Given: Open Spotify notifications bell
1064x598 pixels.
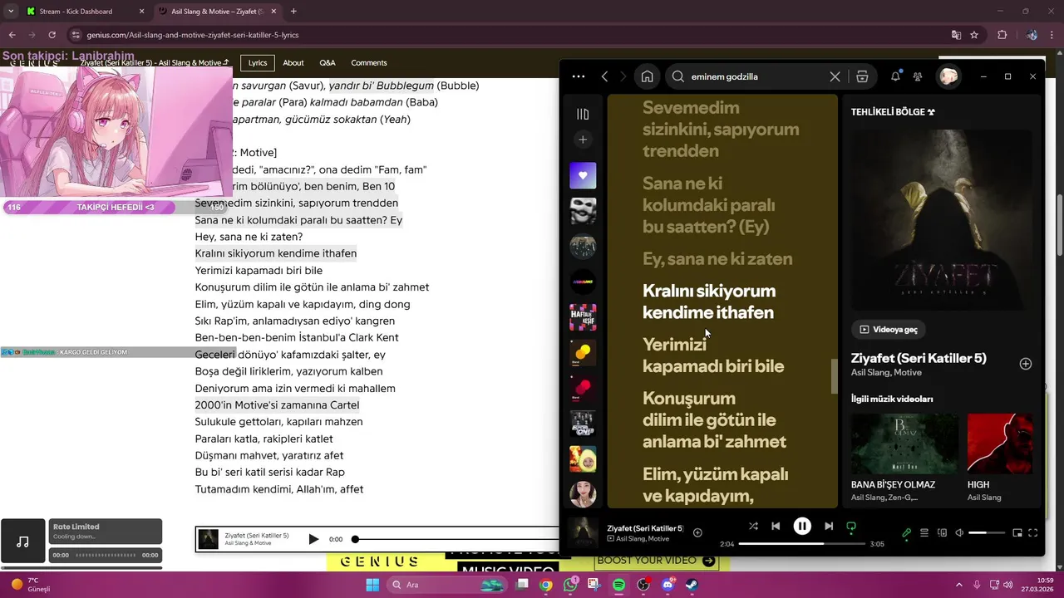Looking at the screenshot, I should [895, 76].
